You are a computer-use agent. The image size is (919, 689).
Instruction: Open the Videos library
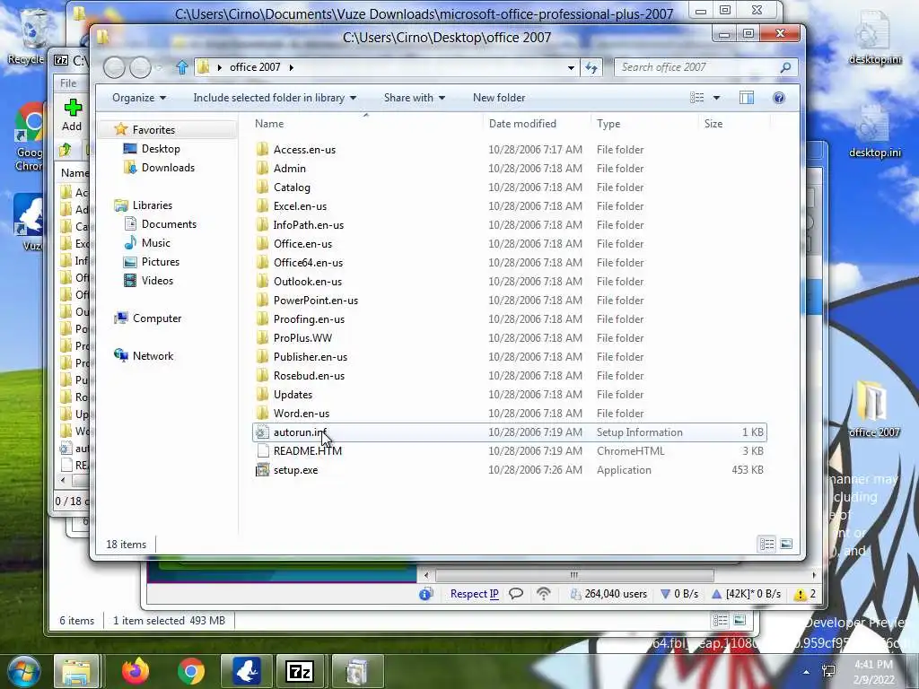157,280
